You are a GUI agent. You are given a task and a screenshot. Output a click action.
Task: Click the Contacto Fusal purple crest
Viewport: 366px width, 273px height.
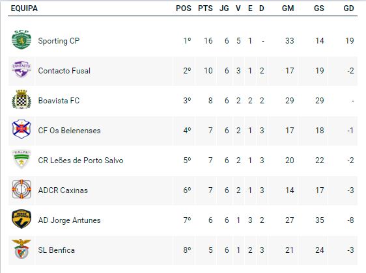pos(21,69)
